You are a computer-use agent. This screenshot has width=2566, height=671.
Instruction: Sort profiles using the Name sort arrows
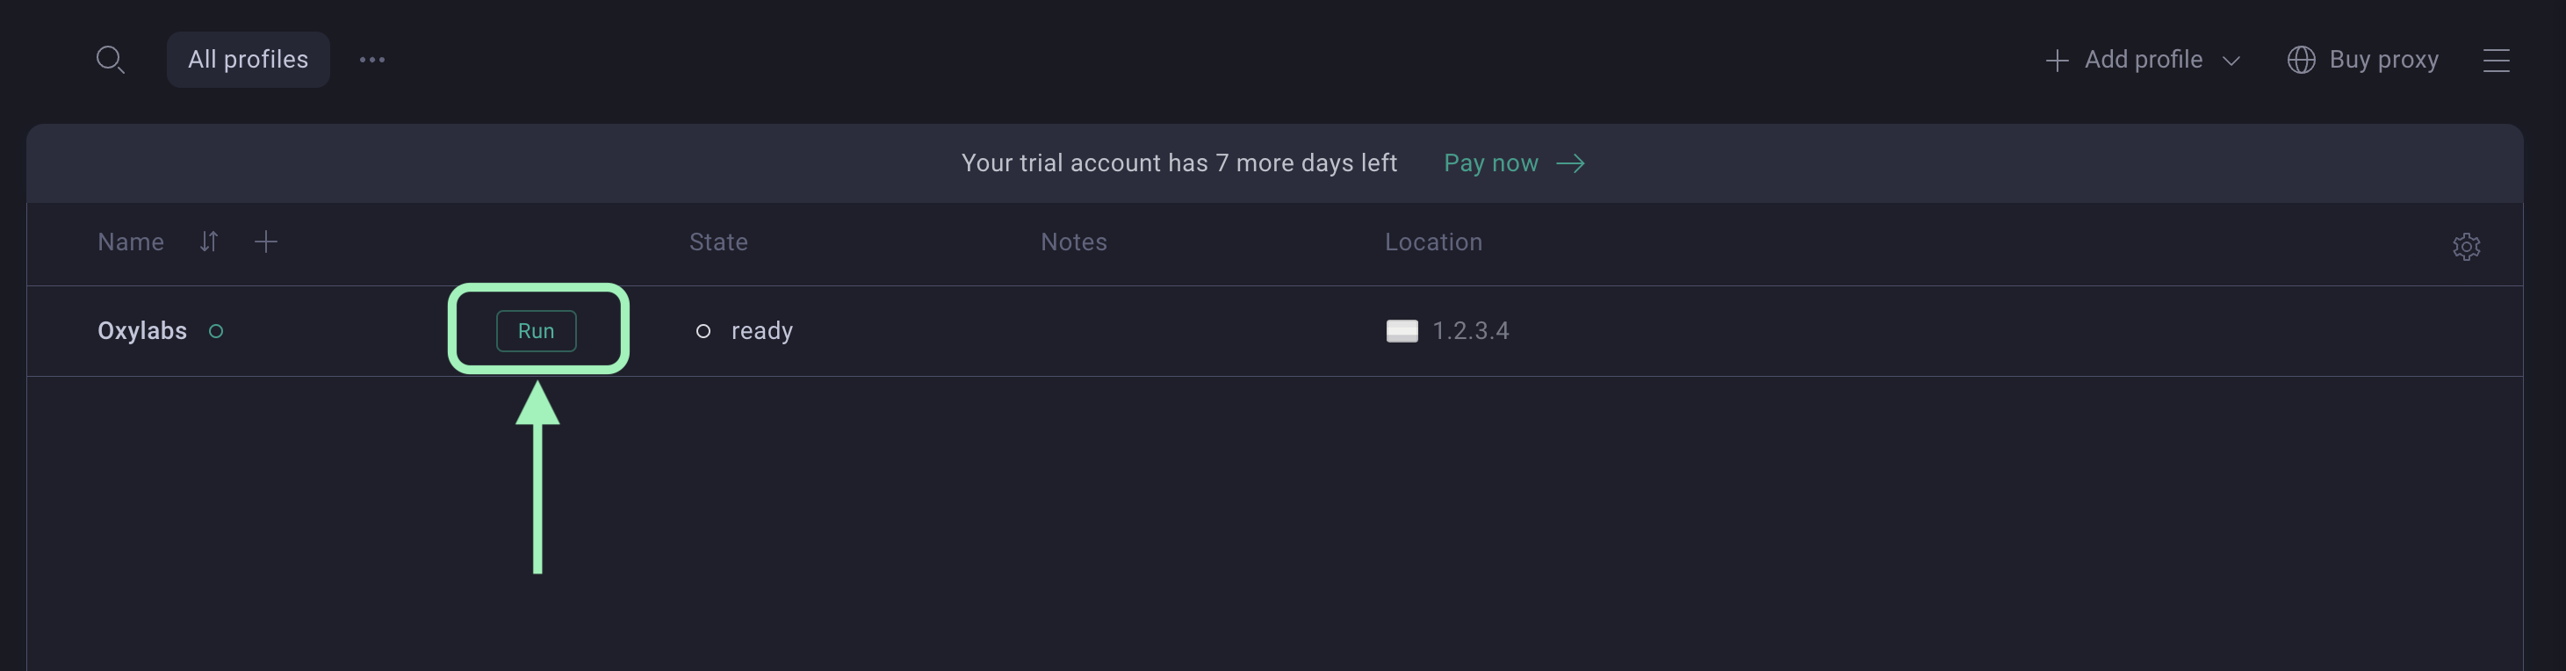click(x=208, y=242)
